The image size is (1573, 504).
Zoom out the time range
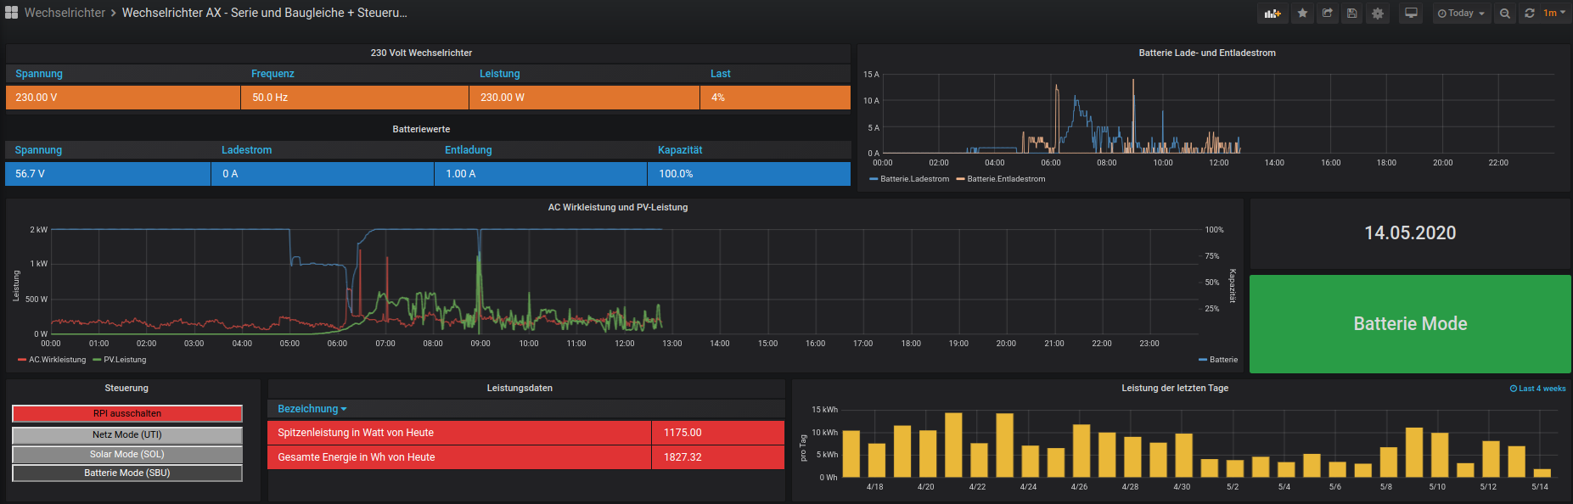pos(1504,14)
